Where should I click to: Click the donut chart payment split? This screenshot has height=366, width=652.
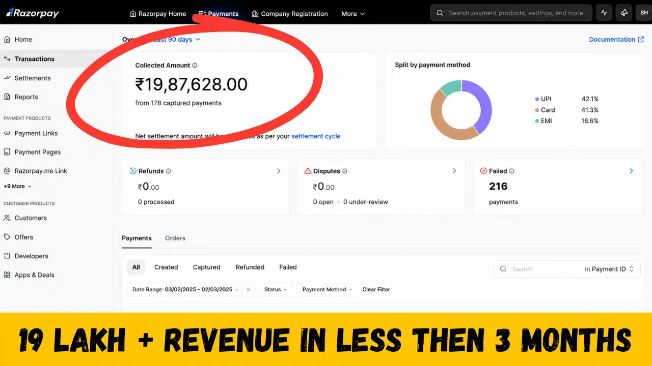click(x=461, y=110)
